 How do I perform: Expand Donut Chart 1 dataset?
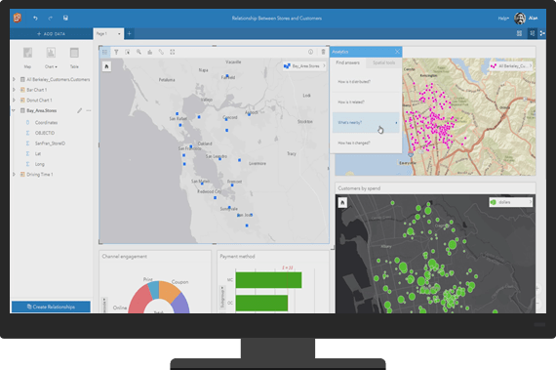coord(14,100)
